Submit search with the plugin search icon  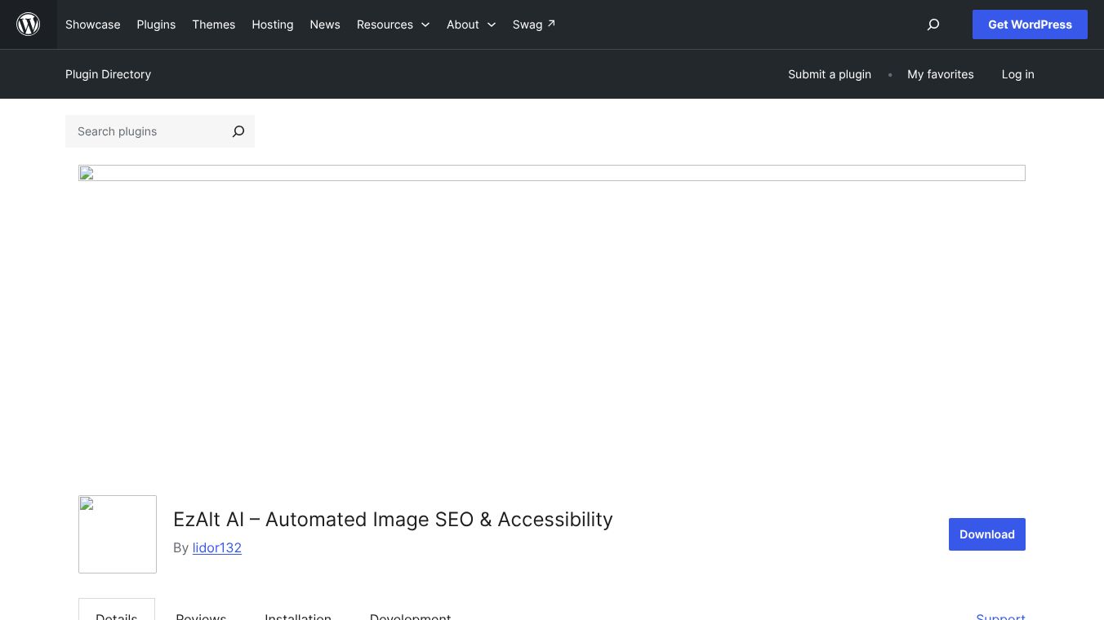tap(238, 131)
